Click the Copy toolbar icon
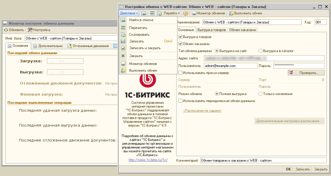This screenshot has width=331, height=176. 159,13
